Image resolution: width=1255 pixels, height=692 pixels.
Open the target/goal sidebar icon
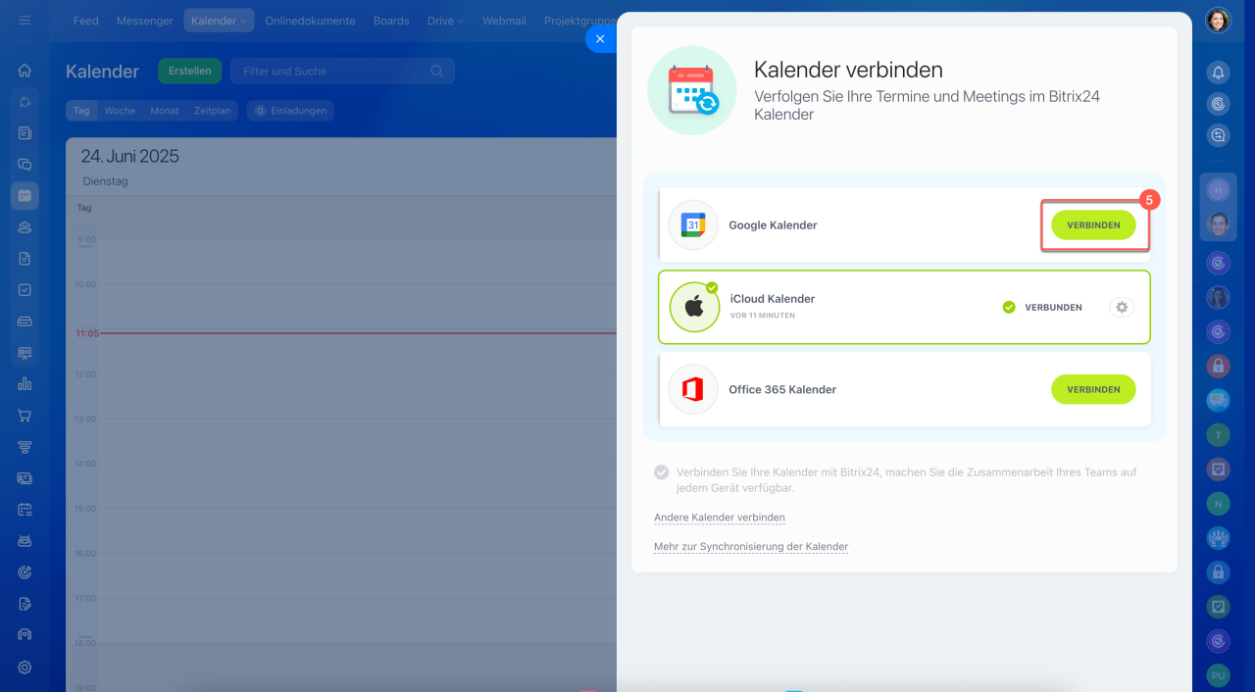click(25, 572)
